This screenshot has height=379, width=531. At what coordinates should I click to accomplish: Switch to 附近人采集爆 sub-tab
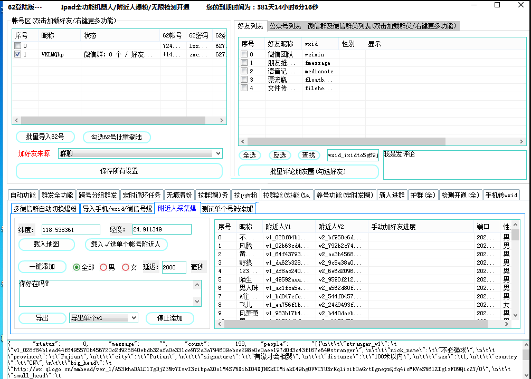click(177, 208)
